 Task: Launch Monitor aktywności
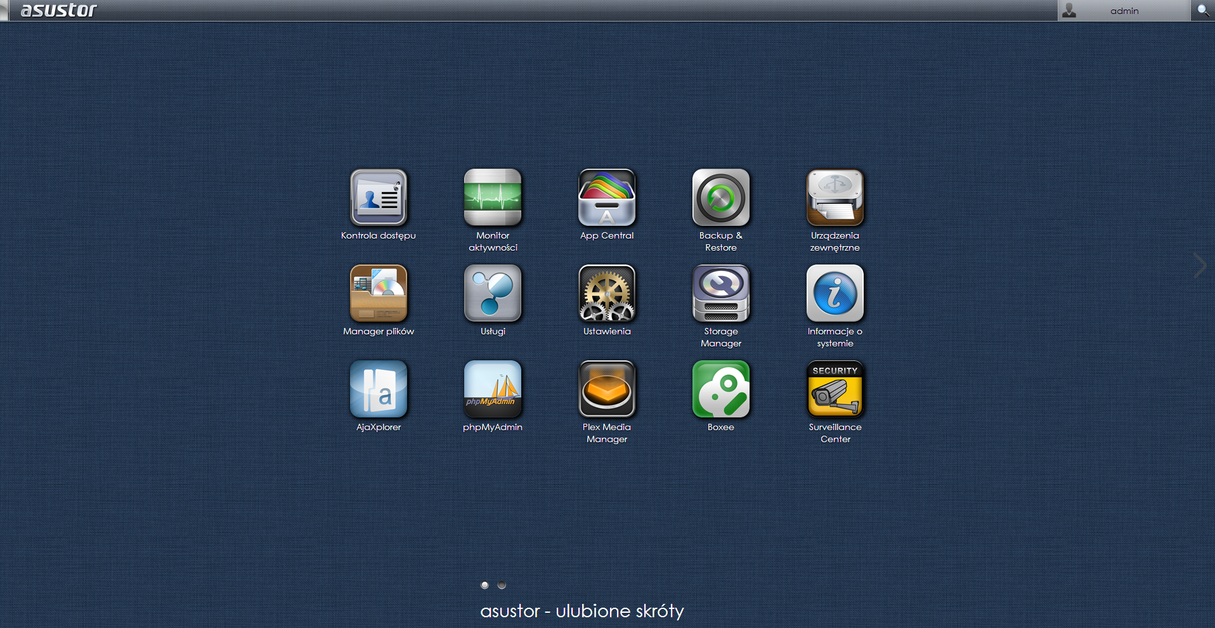[493, 197]
